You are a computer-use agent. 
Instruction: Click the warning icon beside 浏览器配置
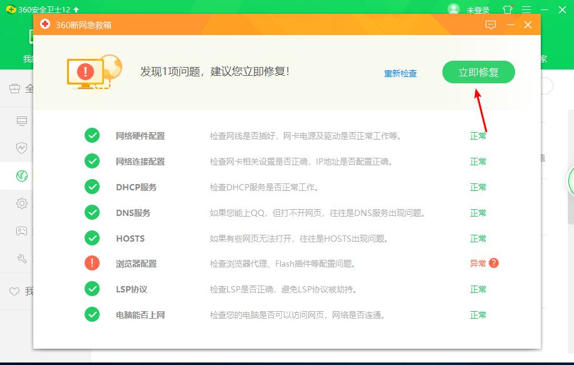click(x=91, y=263)
